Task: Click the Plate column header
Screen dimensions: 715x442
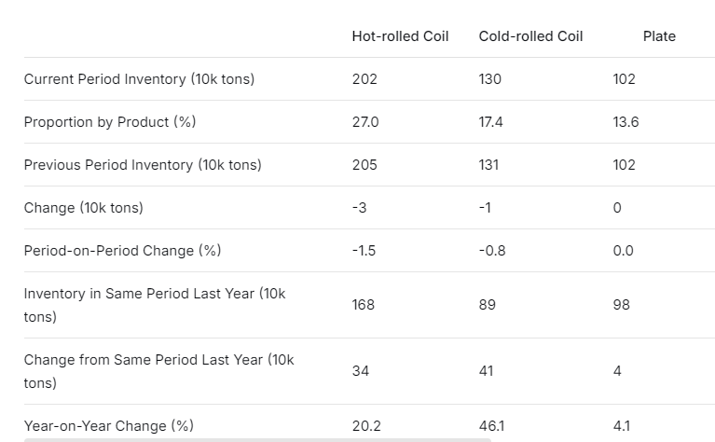Action: [x=659, y=36]
